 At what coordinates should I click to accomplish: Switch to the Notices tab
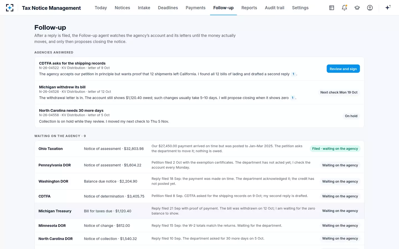[x=122, y=8]
